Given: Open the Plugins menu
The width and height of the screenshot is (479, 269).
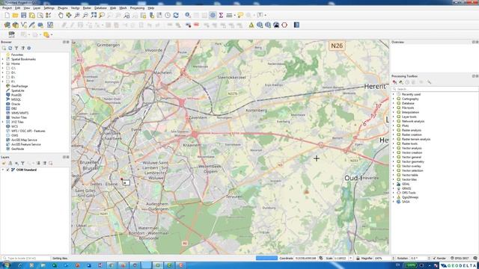Looking at the screenshot, I should tap(63, 8).
